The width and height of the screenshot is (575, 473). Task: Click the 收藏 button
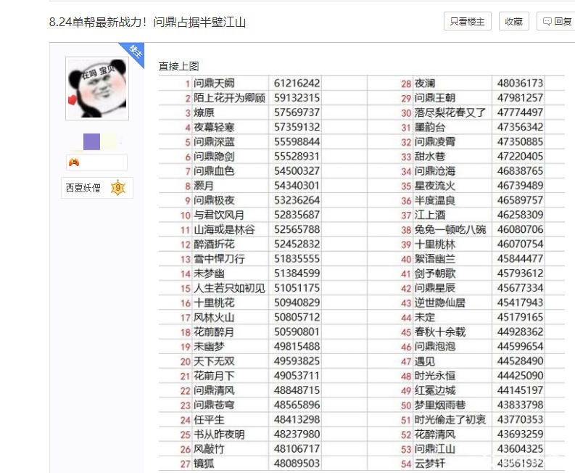[514, 21]
